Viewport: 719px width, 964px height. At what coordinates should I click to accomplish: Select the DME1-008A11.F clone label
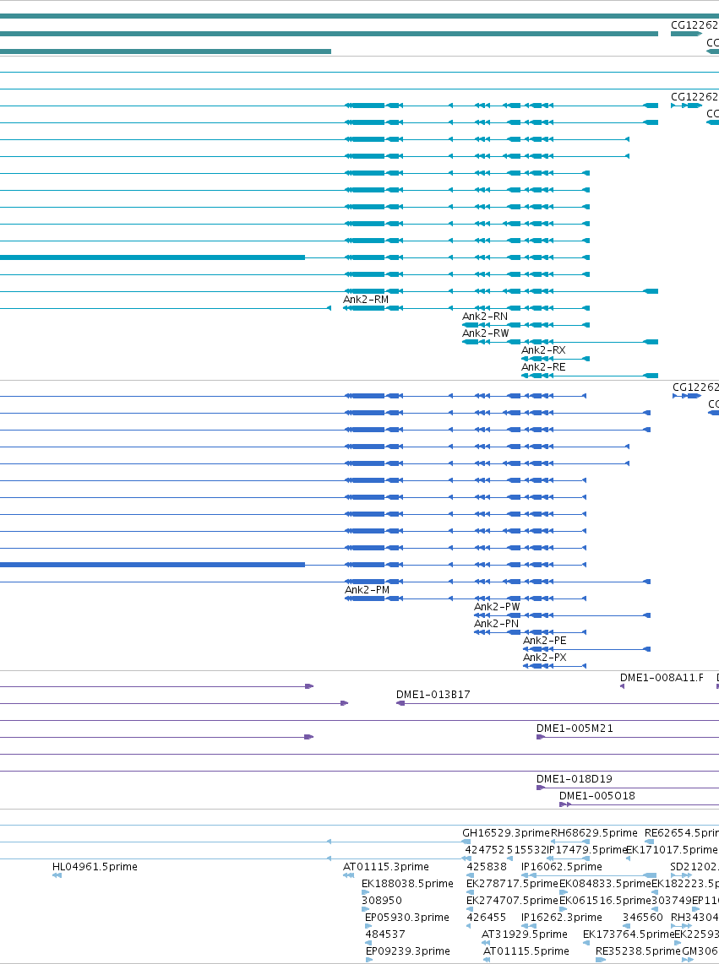[x=662, y=678]
